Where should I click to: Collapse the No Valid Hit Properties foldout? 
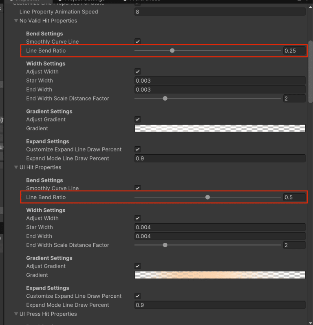[16, 21]
